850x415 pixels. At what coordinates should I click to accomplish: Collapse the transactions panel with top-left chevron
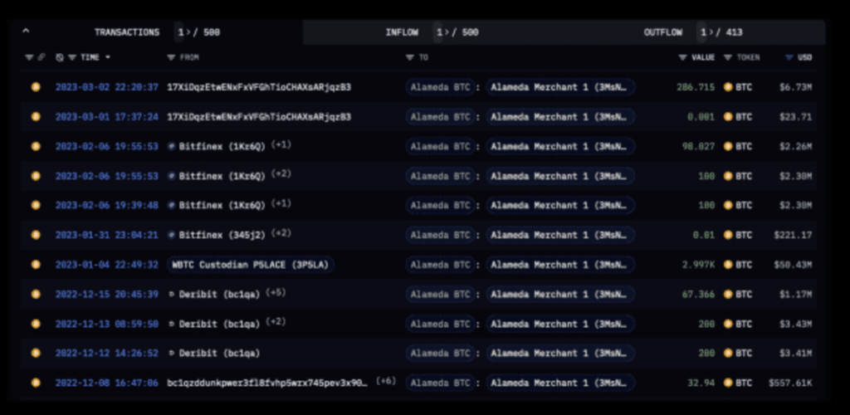click(x=26, y=32)
